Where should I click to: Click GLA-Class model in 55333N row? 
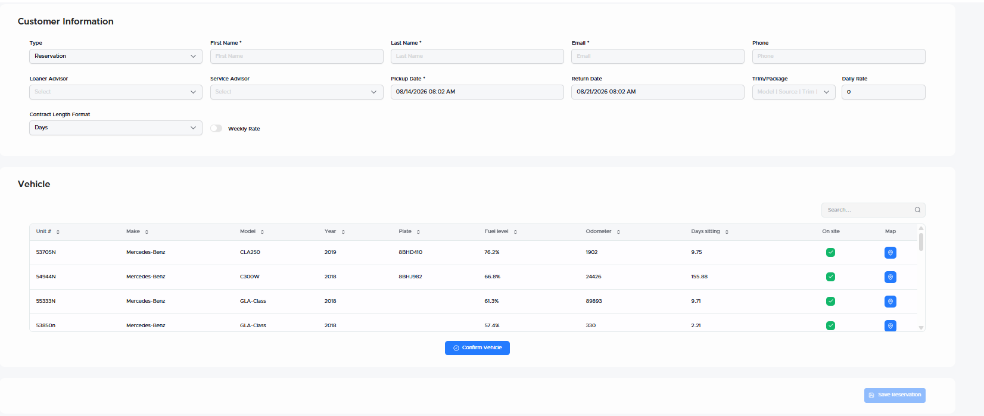click(253, 301)
